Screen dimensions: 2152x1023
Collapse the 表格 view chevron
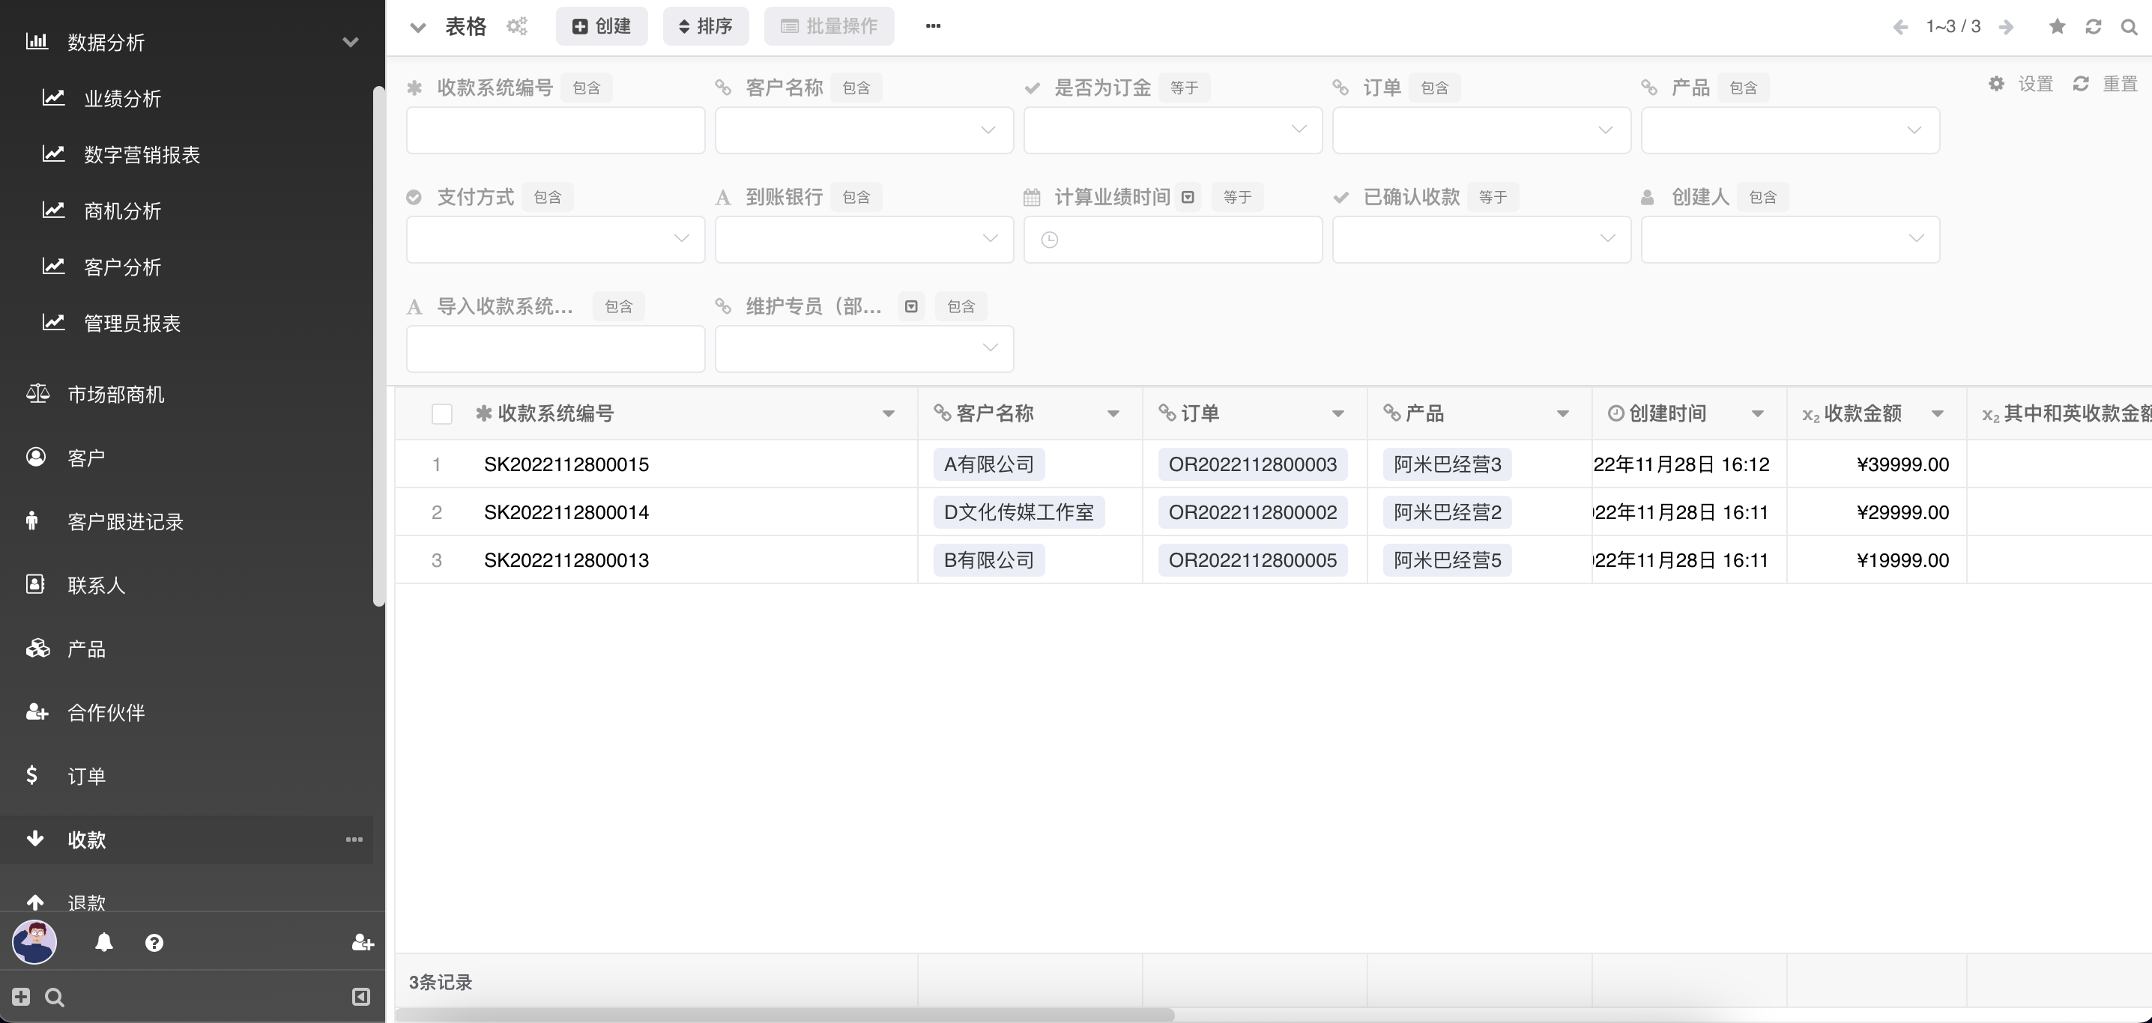[419, 28]
